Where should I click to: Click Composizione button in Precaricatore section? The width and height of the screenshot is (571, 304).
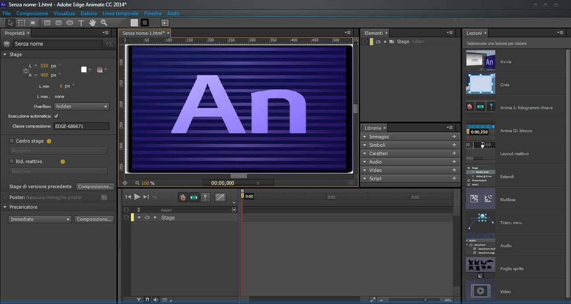pos(94,219)
